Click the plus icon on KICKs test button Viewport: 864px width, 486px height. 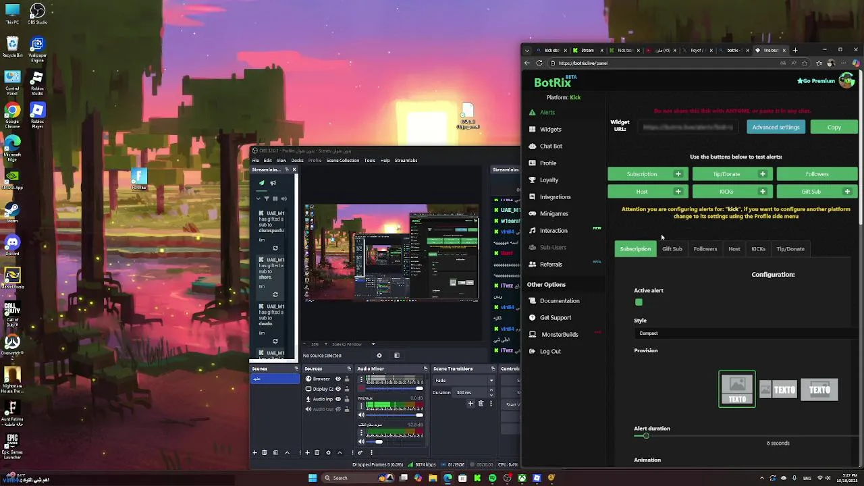click(x=763, y=192)
